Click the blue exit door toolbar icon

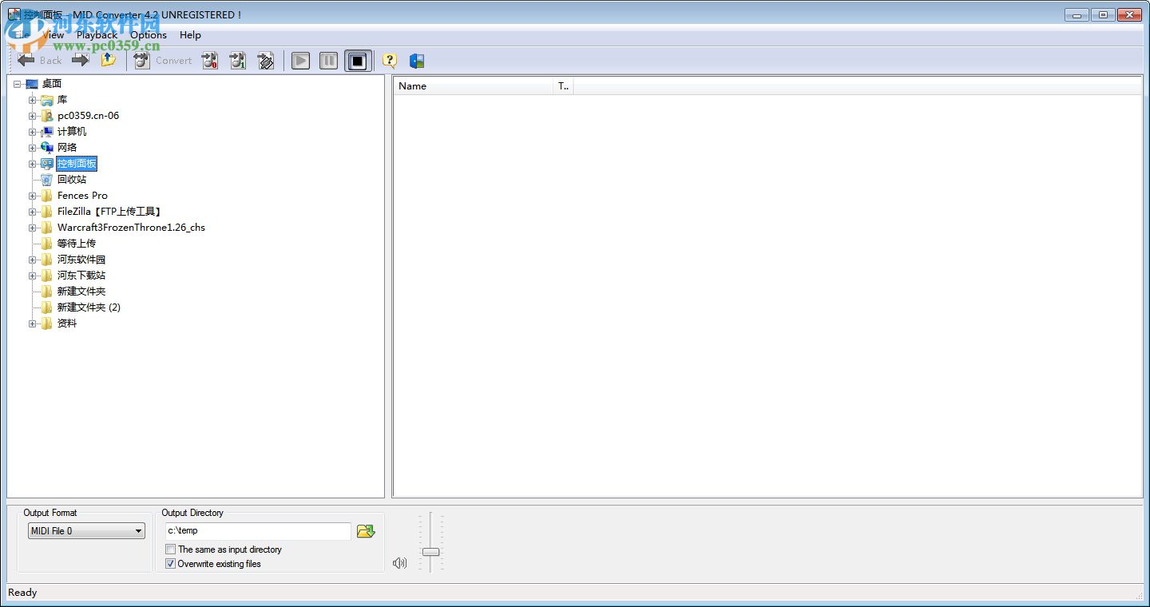[416, 61]
